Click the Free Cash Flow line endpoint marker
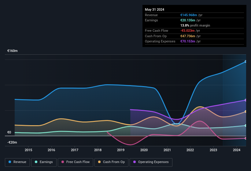This screenshot has width=251, height=171. (x=246, y=138)
